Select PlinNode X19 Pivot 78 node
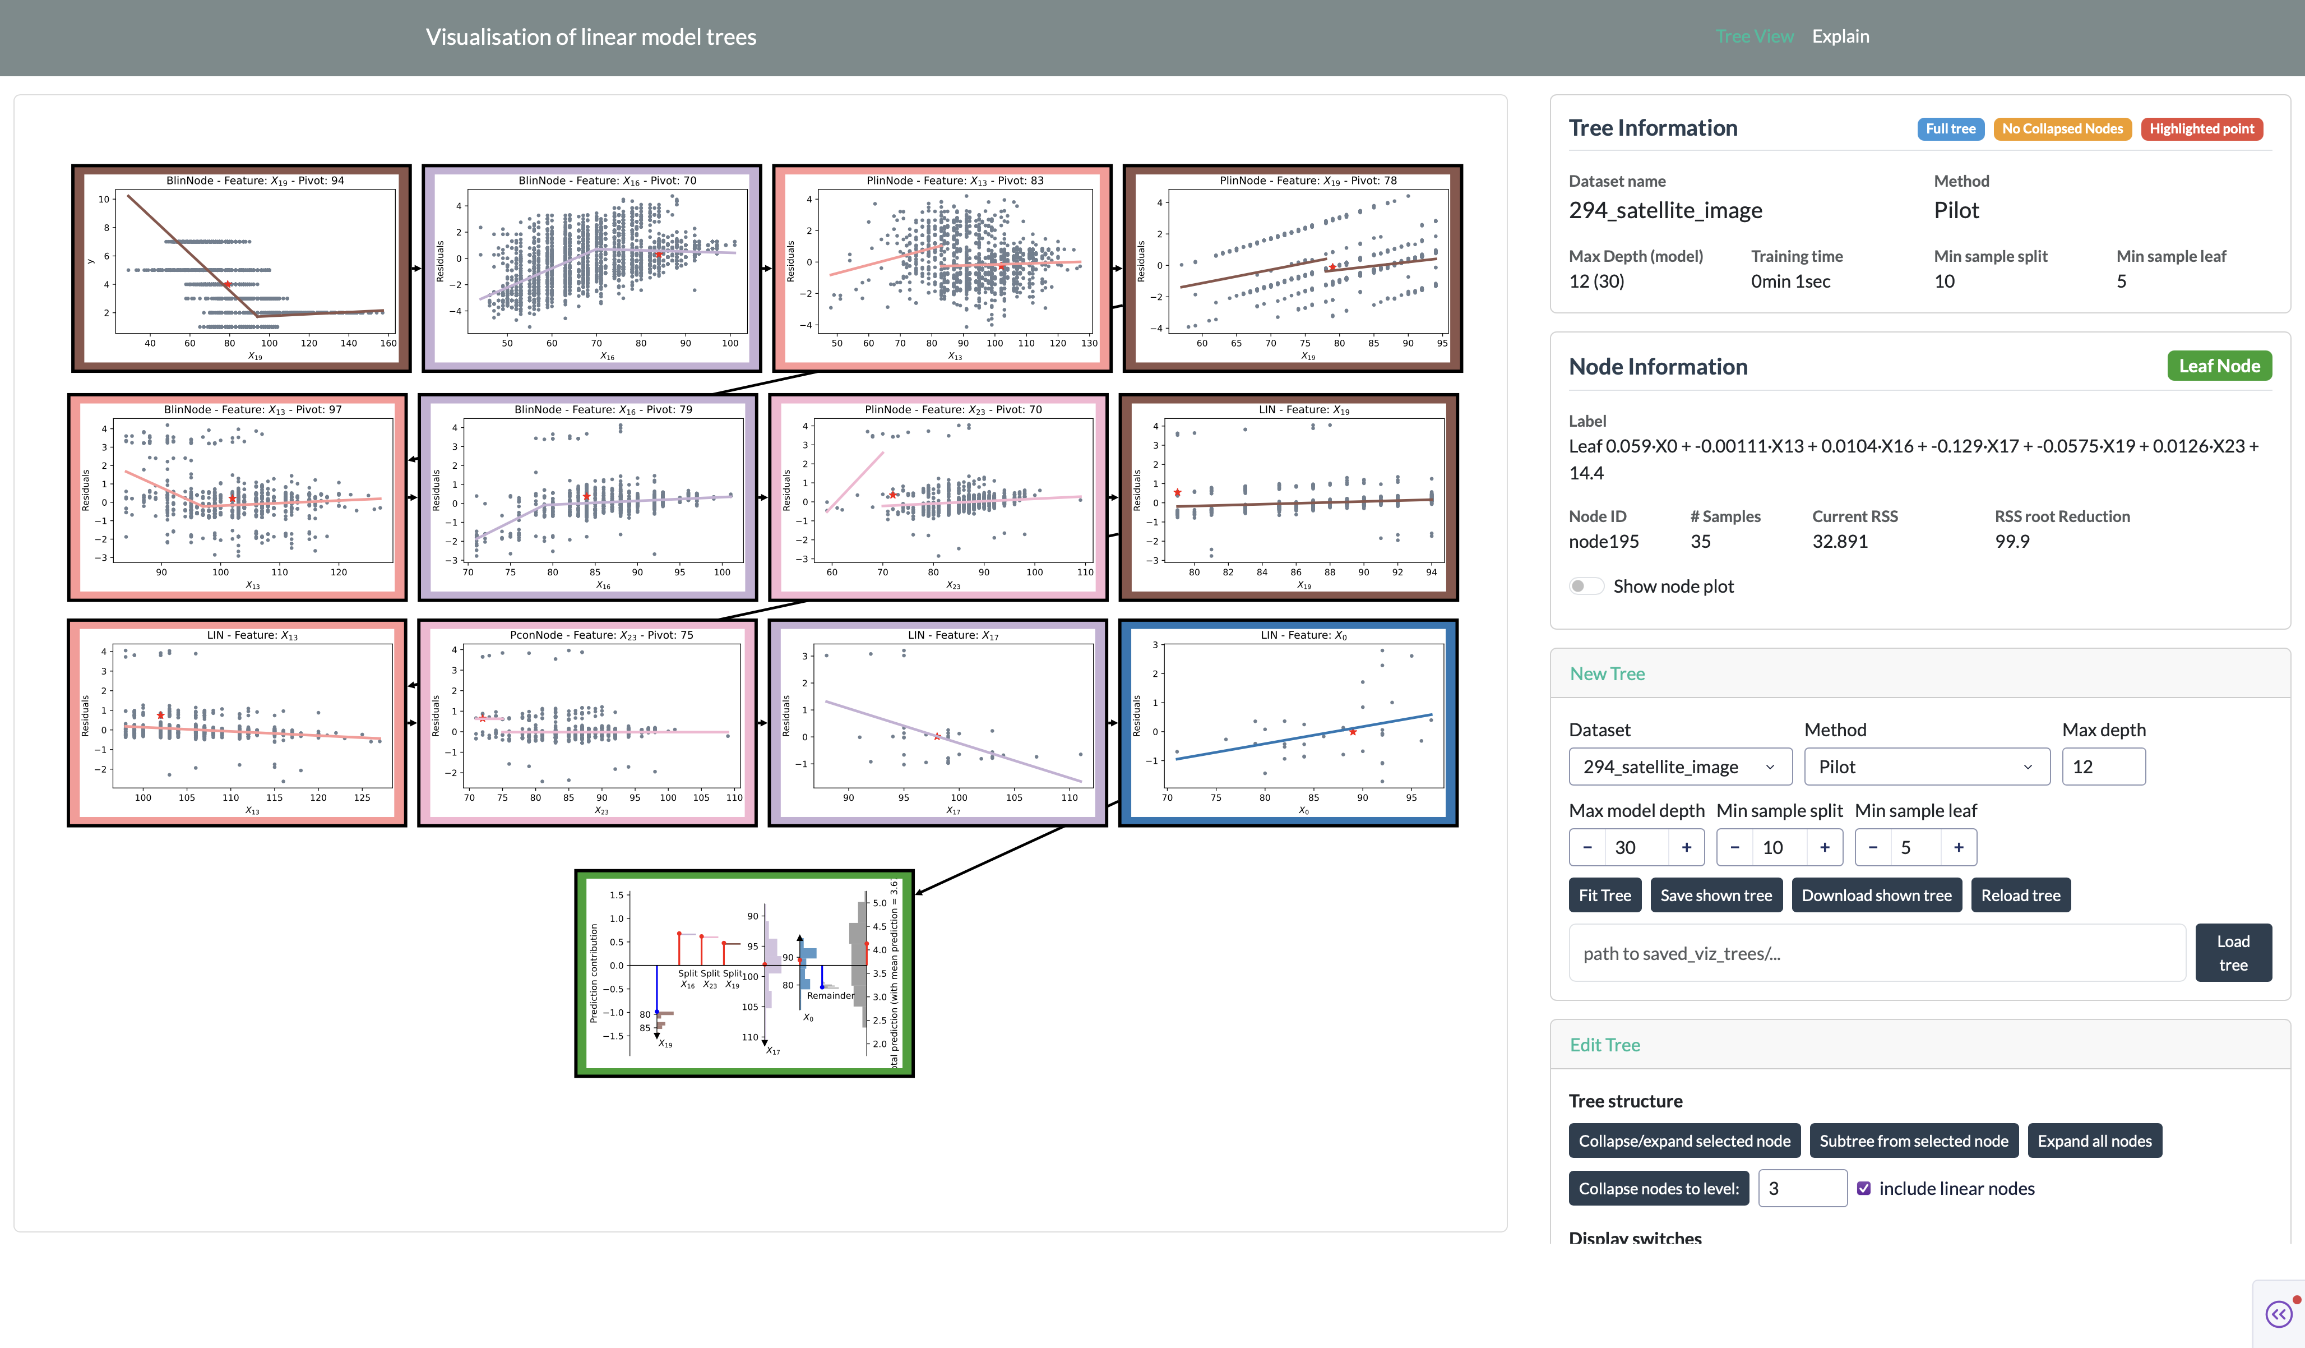This screenshot has height=1348, width=2305. [x=1293, y=268]
